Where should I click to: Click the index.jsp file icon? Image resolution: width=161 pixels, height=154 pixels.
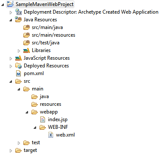click(x=42, y=119)
